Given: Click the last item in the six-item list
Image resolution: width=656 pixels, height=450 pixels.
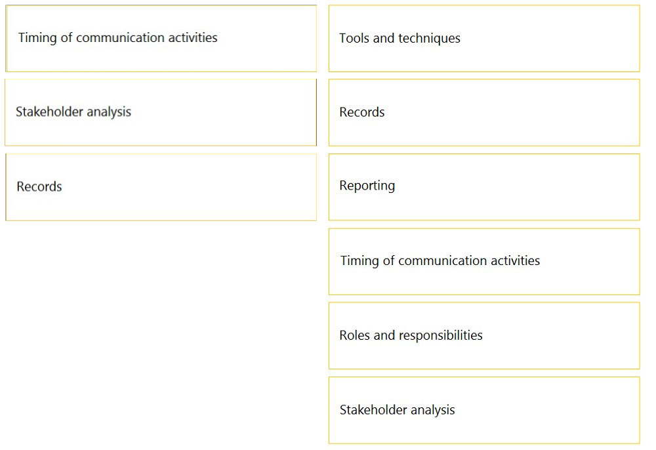Looking at the screenshot, I should [x=484, y=410].
